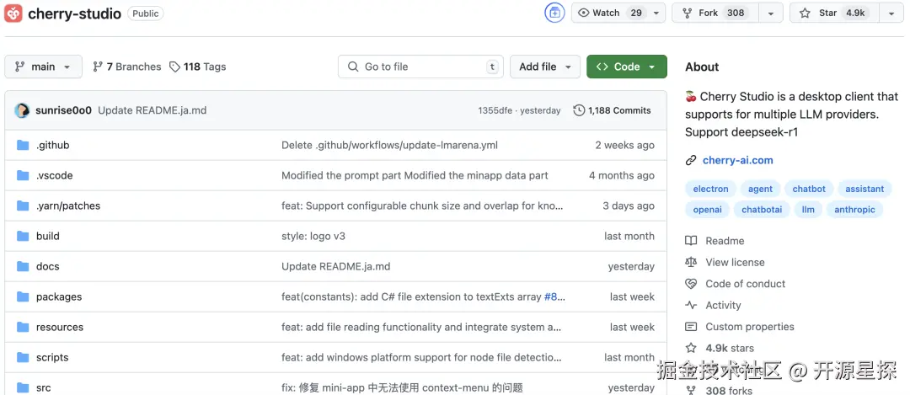Open the .github folder
This screenshot has width=910, height=395.
pyautogui.click(x=52, y=145)
